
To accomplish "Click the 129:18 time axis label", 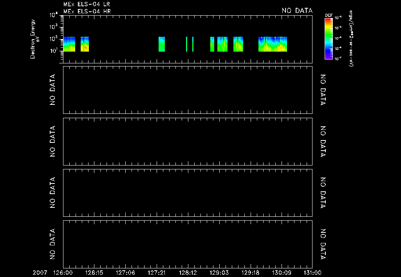I will tap(250, 273).
